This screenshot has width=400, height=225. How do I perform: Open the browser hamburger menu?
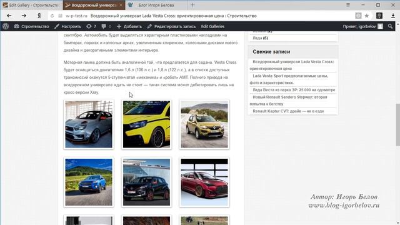click(x=348, y=5)
